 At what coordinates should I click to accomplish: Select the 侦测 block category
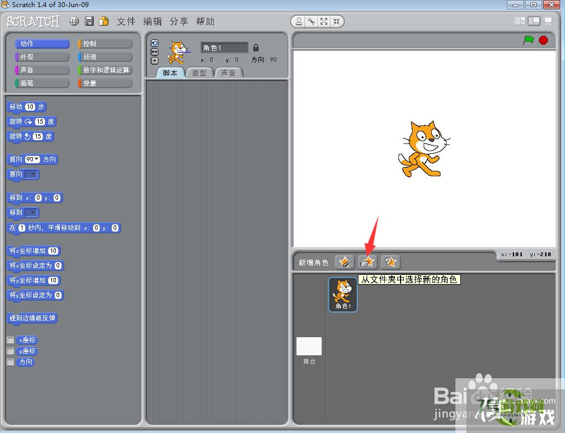pos(105,57)
